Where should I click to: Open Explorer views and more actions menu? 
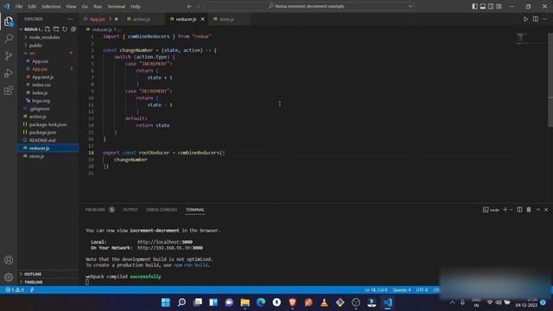point(70,19)
